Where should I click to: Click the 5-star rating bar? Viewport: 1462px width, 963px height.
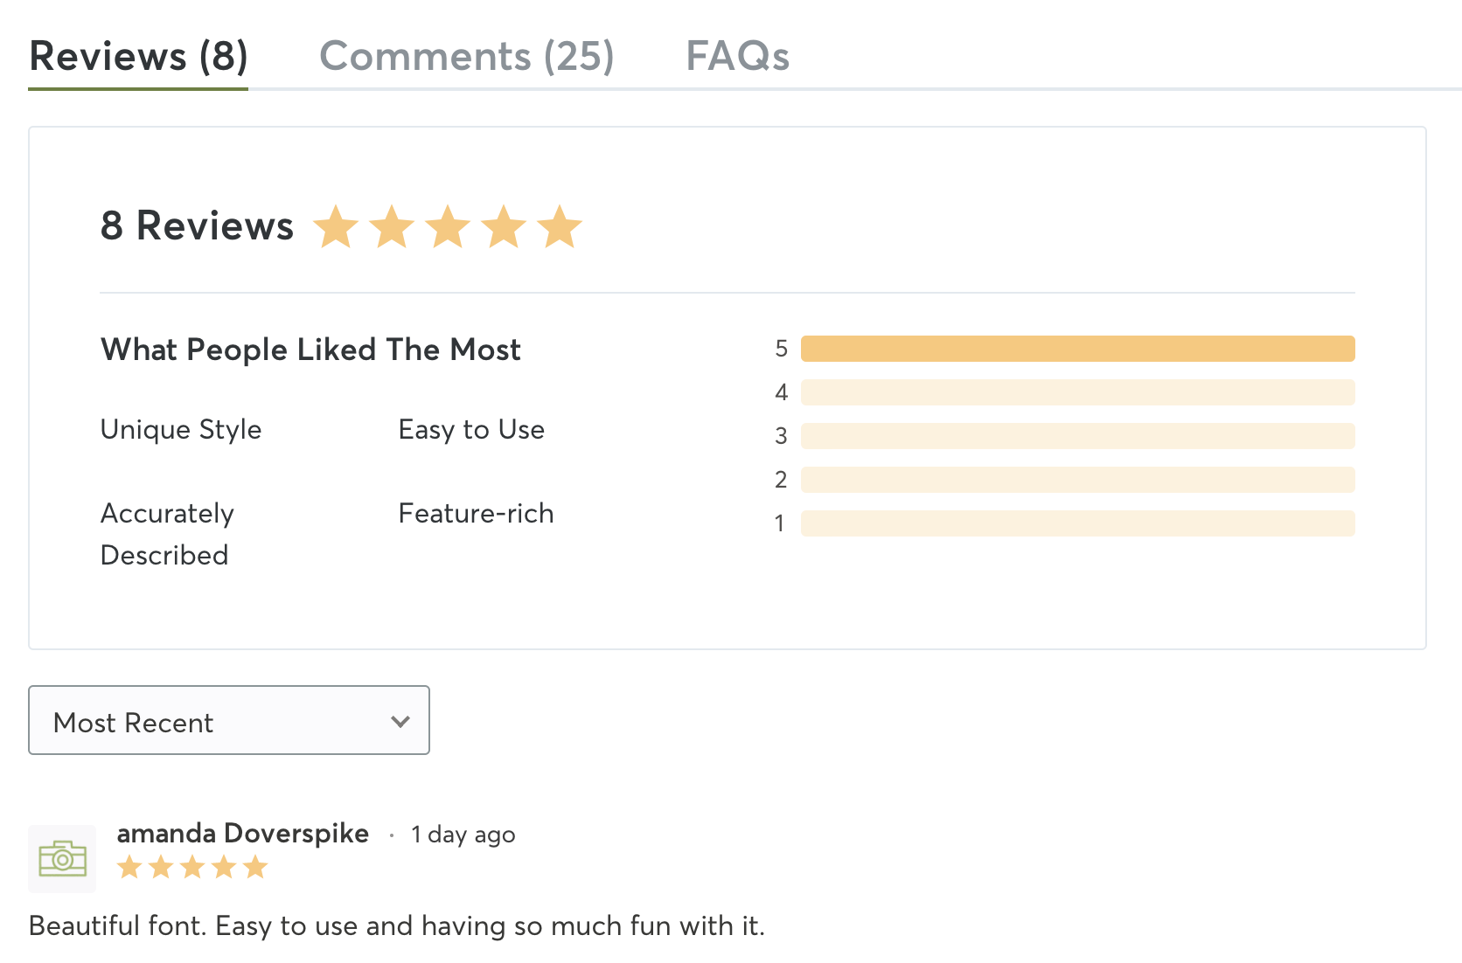pyautogui.click(x=1078, y=349)
